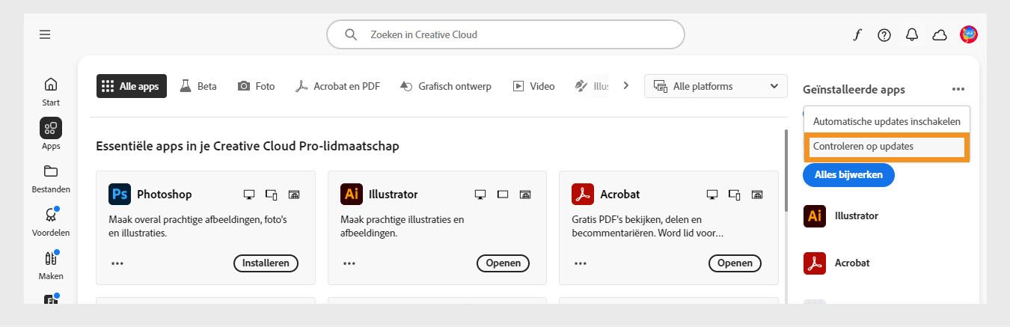Click the Acrobat card app icon
1010x327 pixels.
(x=583, y=194)
